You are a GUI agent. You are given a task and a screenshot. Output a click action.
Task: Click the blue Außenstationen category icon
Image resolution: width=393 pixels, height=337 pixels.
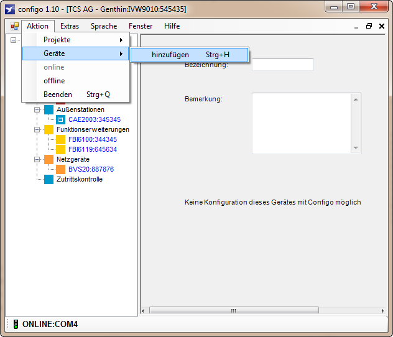point(49,109)
